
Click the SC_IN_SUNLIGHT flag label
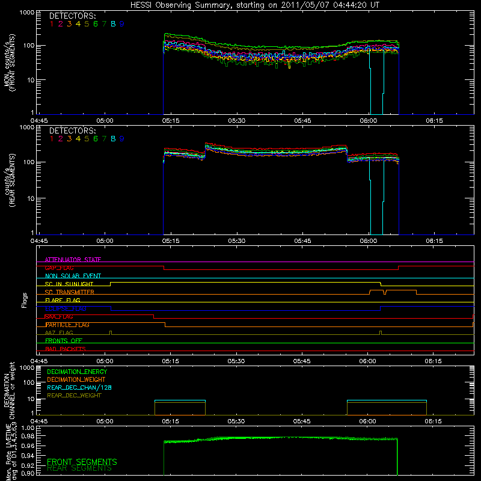coord(69,284)
